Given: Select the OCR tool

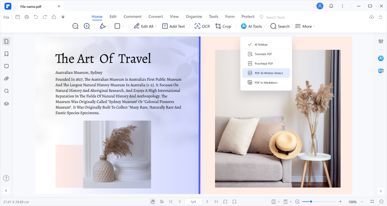Looking at the screenshot, I should pyautogui.click(x=202, y=26).
